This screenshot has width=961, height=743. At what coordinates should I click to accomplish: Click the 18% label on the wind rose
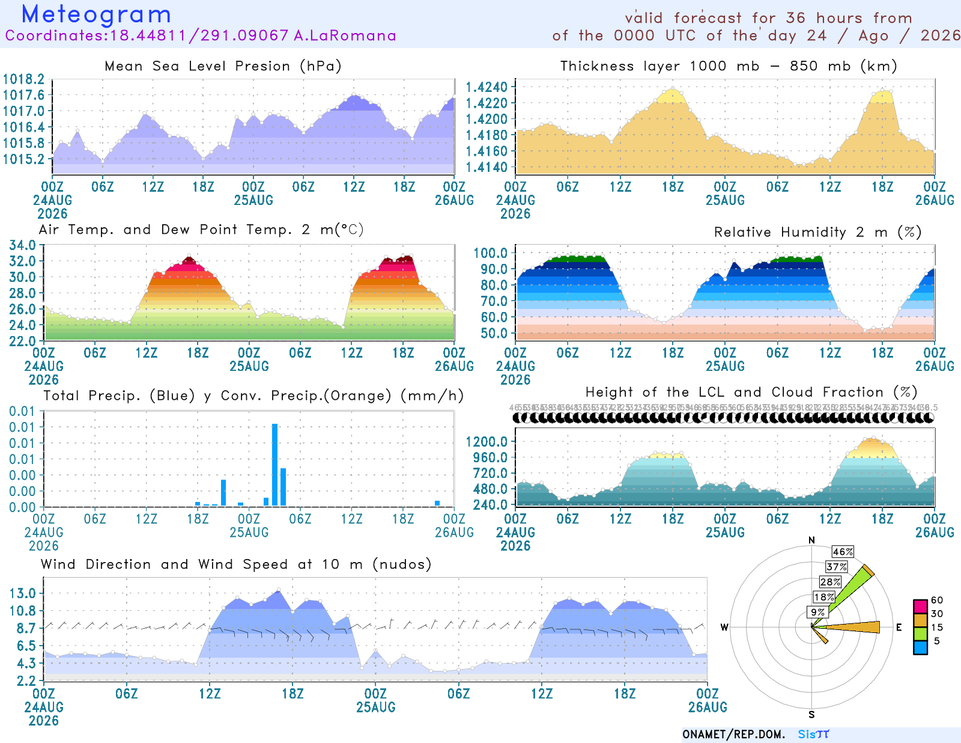(824, 597)
